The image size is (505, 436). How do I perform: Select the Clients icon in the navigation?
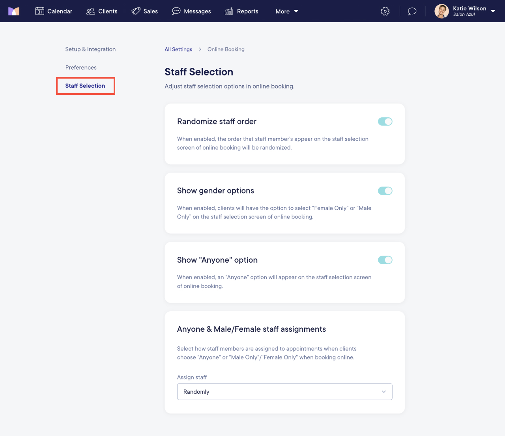tap(91, 11)
